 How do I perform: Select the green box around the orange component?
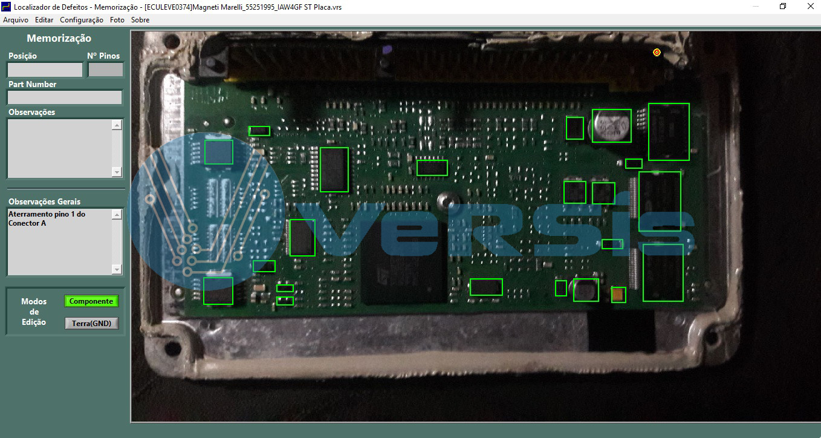618,295
